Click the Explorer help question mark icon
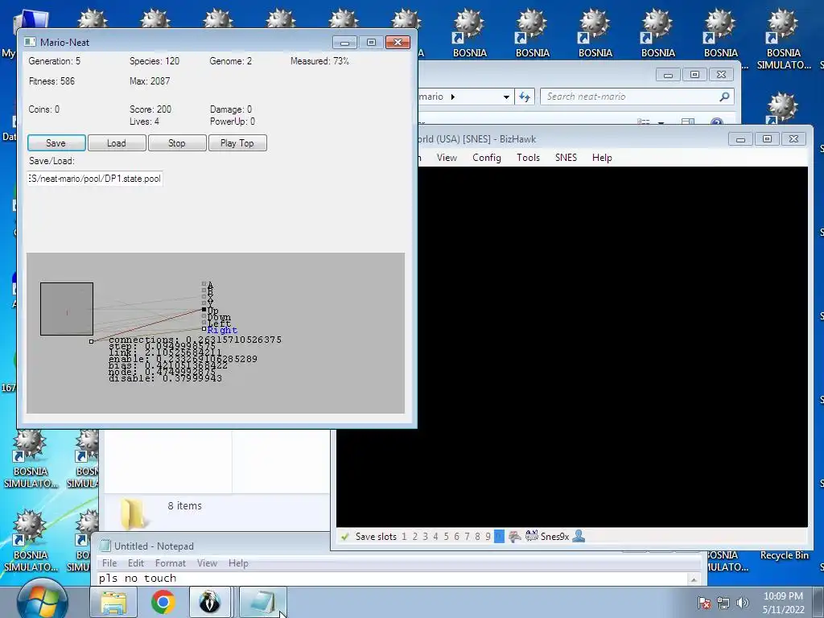This screenshot has height=618, width=824. (x=717, y=122)
